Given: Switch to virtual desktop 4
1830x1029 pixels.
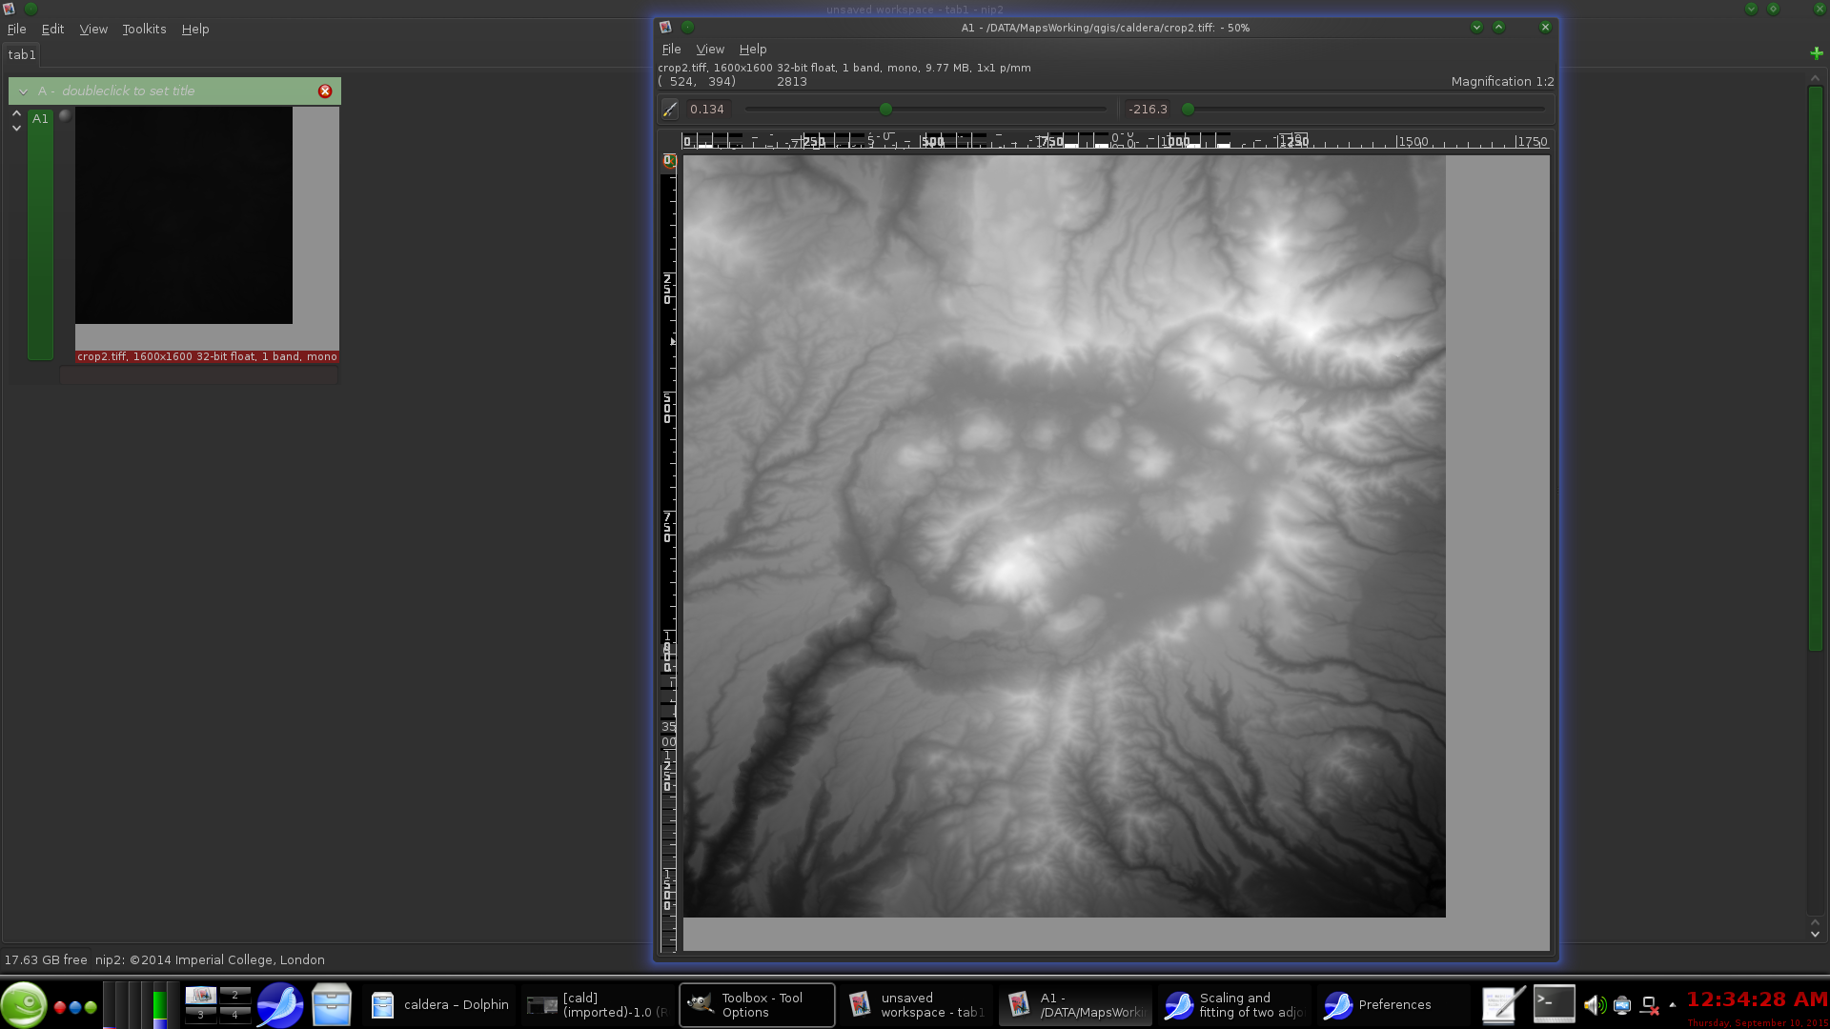Looking at the screenshot, I should 234,1015.
